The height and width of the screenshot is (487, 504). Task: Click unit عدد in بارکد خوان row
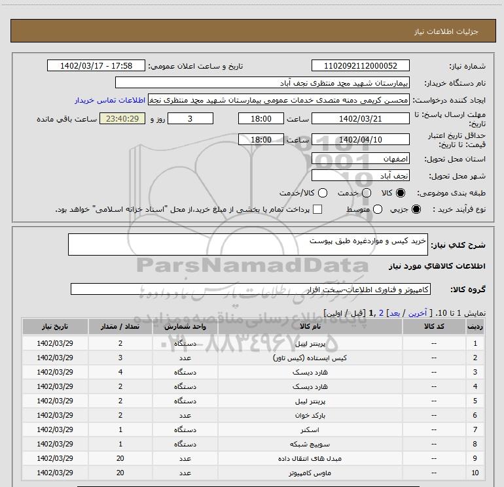[185, 415]
